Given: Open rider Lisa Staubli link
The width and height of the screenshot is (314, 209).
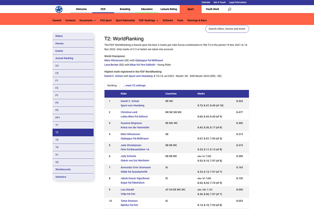Looking at the screenshot, I should point(127,190).
